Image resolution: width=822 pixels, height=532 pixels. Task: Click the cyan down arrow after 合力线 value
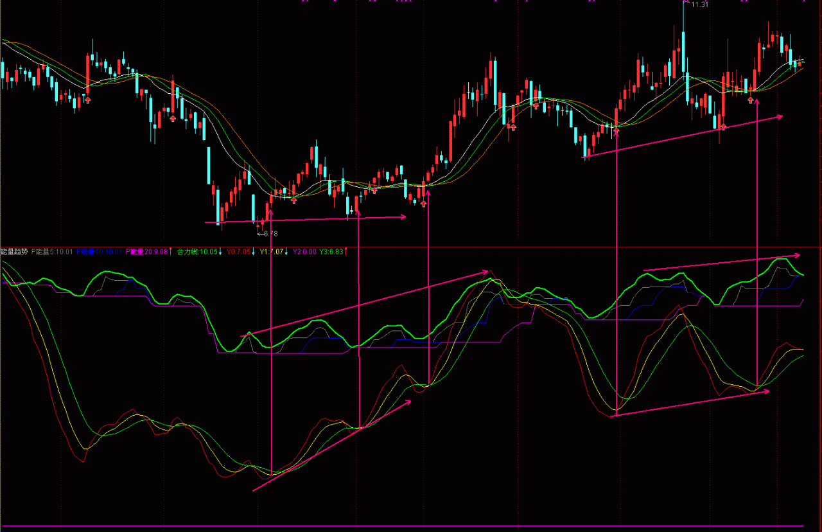[x=220, y=252]
